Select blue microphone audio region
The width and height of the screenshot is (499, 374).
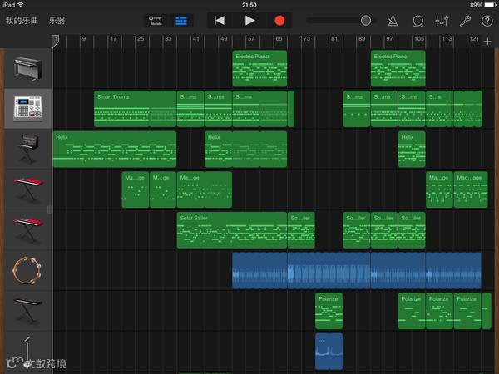point(329,352)
